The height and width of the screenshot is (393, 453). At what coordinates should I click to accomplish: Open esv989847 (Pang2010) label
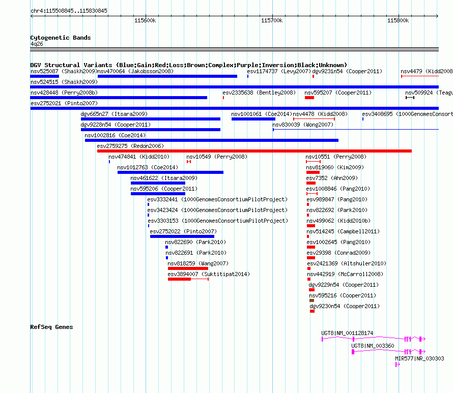click(337, 199)
